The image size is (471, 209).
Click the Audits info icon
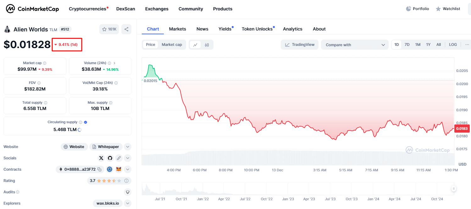18,192
